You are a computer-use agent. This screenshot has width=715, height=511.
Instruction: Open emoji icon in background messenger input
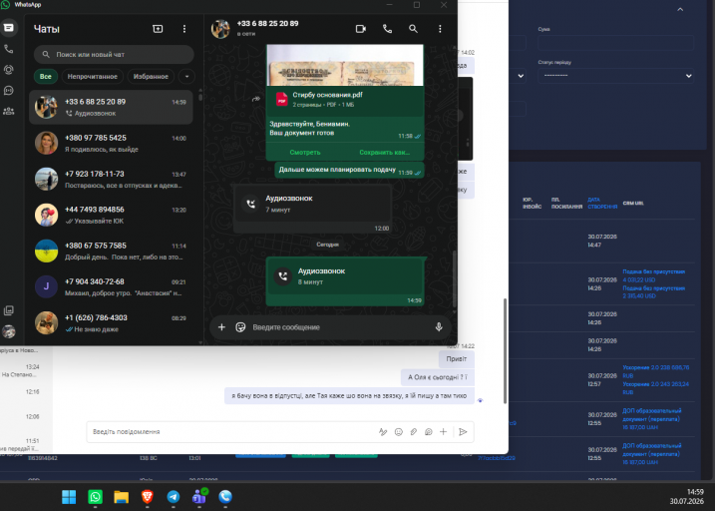click(399, 431)
